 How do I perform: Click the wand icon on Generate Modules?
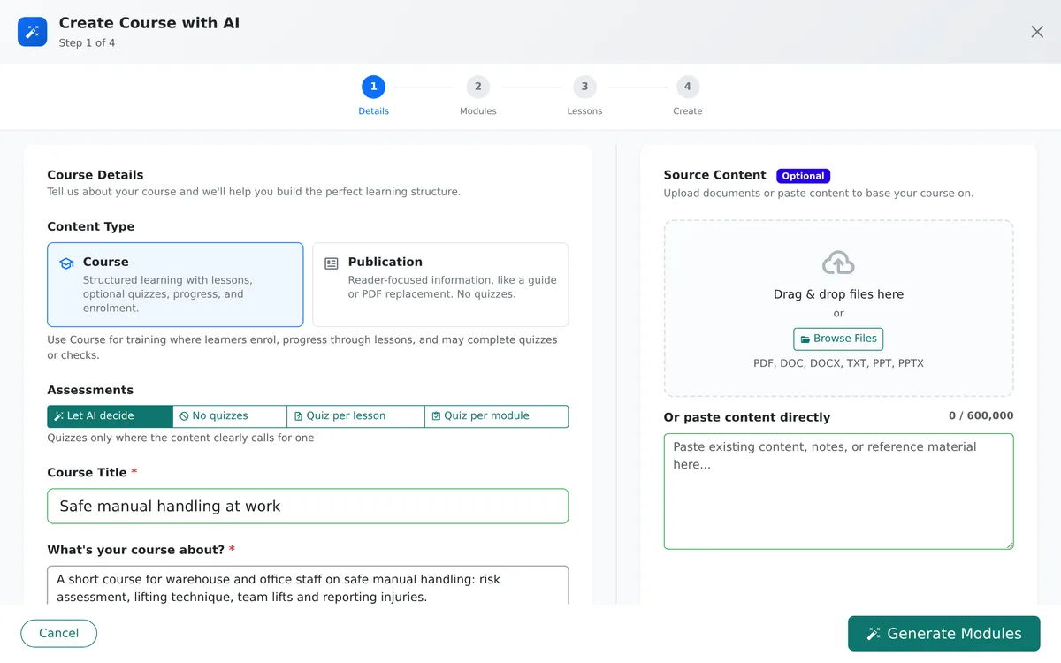pyautogui.click(x=874, y=634)
